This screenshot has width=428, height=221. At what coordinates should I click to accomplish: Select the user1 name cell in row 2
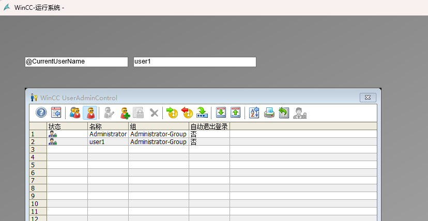(108, 141)
